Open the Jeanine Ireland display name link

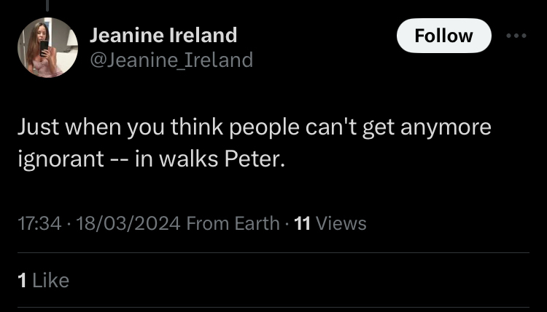[163, 35]
